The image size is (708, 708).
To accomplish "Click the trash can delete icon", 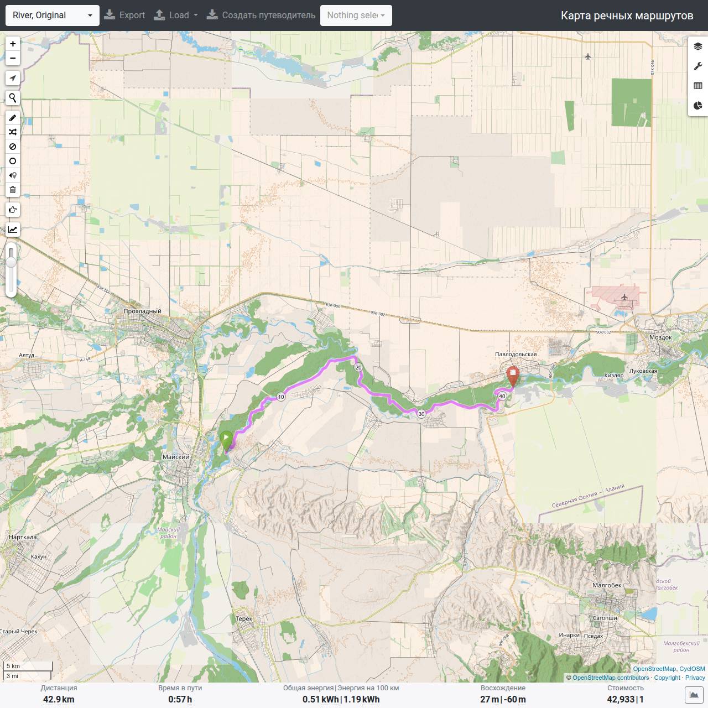I will 13,190.
